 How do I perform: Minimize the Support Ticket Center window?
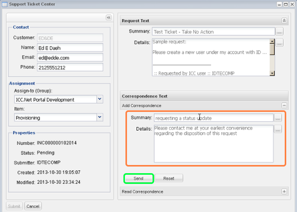click(x=279, y=4)
